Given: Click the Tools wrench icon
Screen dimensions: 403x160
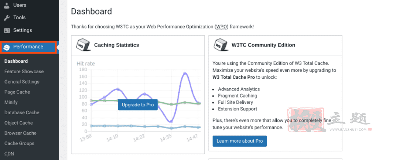Looking at the screenshot, I should tap(7, 18).
